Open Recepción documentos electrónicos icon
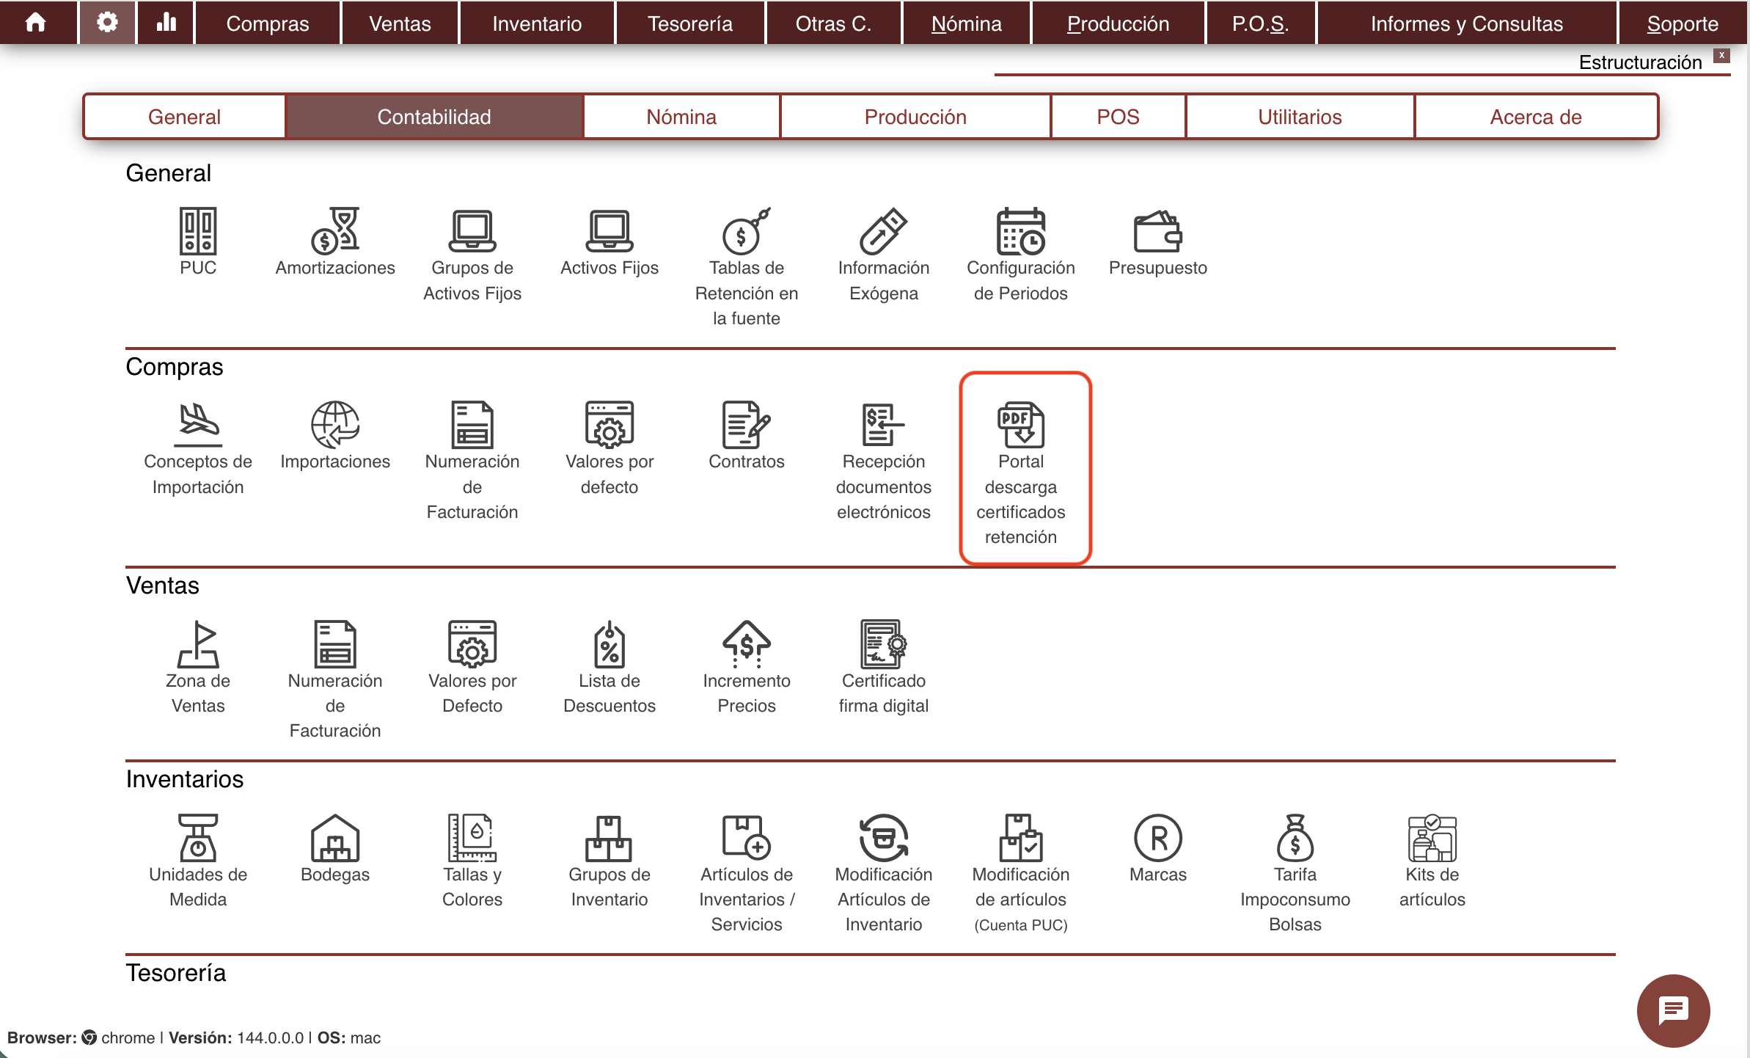1750x1058 pixels. tap(883, 426)
